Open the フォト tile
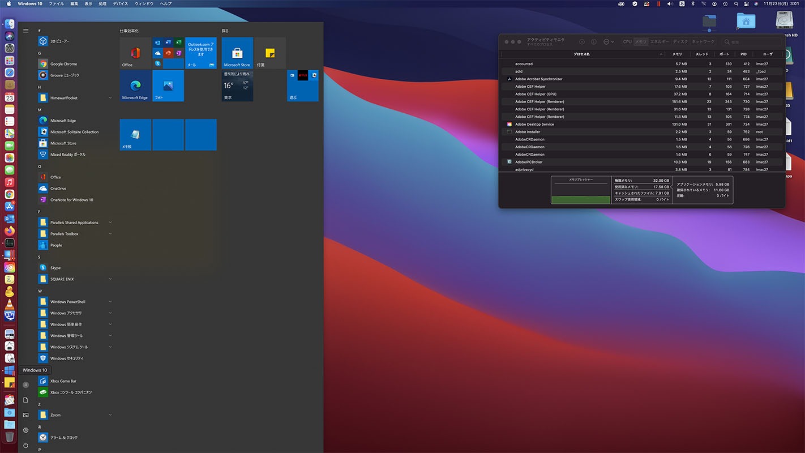Image resolution: width=805 pixels, height=453 pixels. pyautogui.click(x=168, y=86)
